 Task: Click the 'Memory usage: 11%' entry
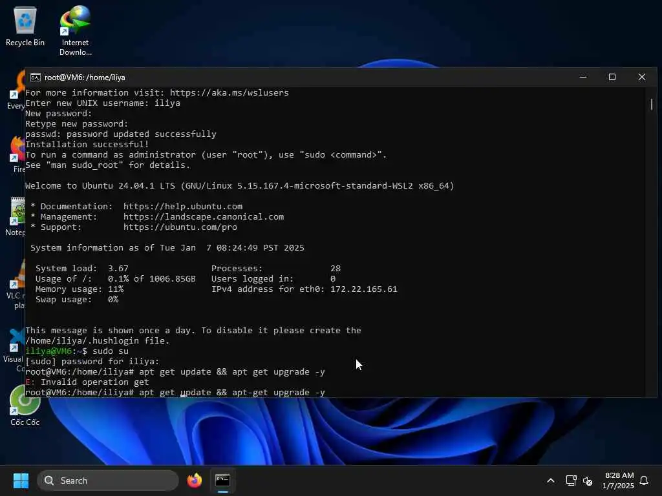tap(80, 289)
